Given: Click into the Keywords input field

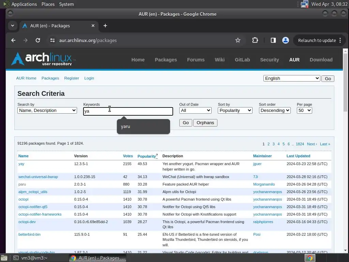Looking at the screenshot, I should (x=128, y=111).
